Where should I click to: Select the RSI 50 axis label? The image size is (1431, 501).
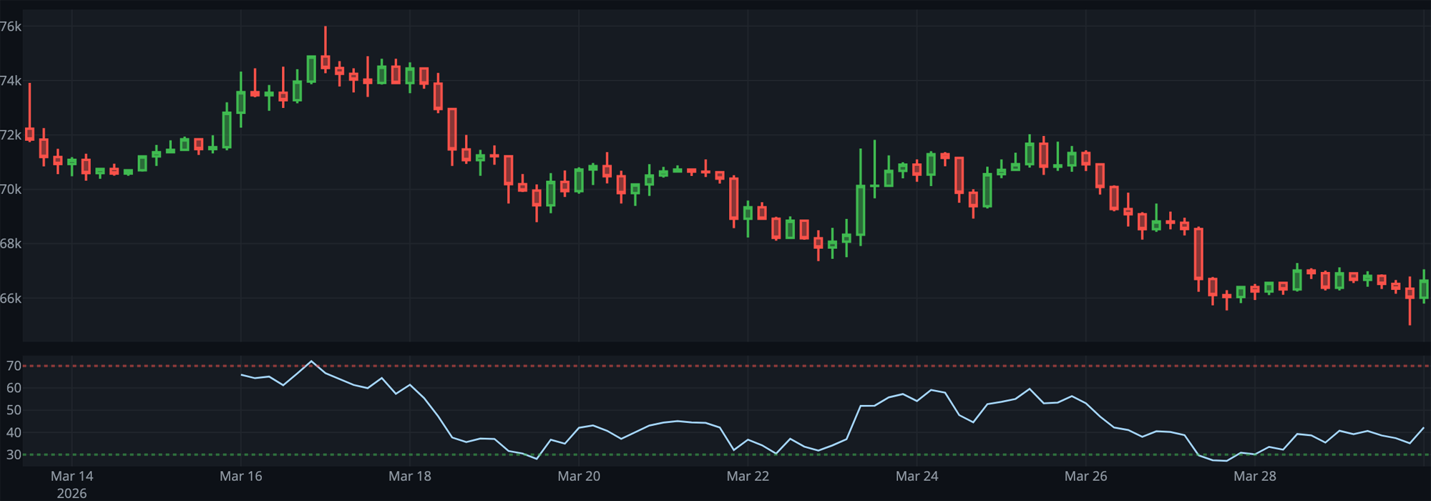(14, 410)
